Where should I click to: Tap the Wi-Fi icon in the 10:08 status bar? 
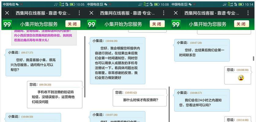[x=140, y=4]
